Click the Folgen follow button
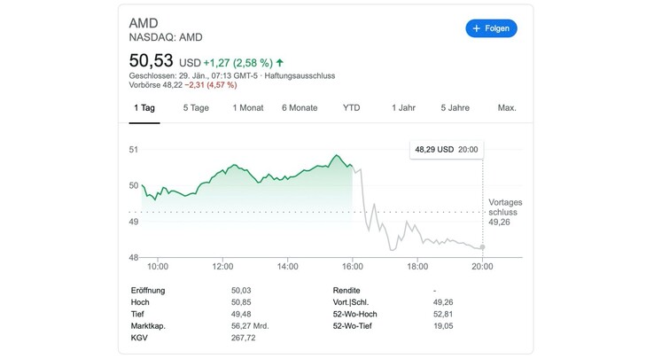The height and width of the screenshot is (359, 654). 491,28
